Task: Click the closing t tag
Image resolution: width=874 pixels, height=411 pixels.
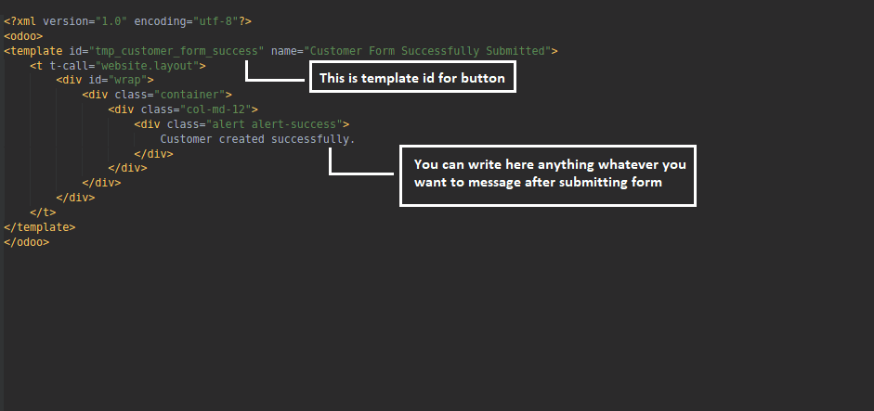Action: tap(43, 212)
